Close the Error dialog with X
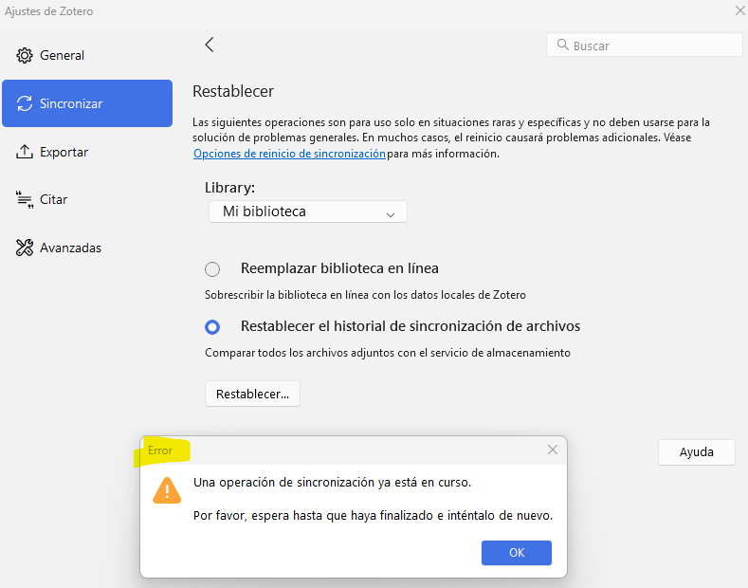The image size is (748, 588). coord(553,450)
